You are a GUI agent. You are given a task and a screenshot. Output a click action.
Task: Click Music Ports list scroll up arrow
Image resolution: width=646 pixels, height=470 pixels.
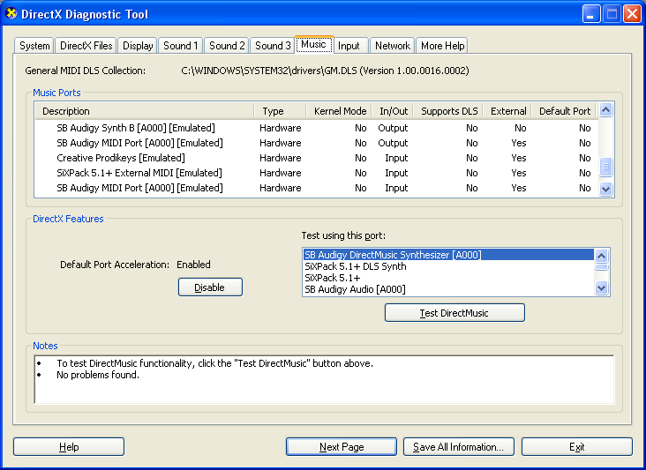605,110
